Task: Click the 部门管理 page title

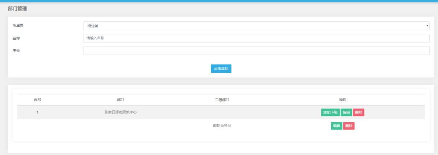Action: coord(17,9)
